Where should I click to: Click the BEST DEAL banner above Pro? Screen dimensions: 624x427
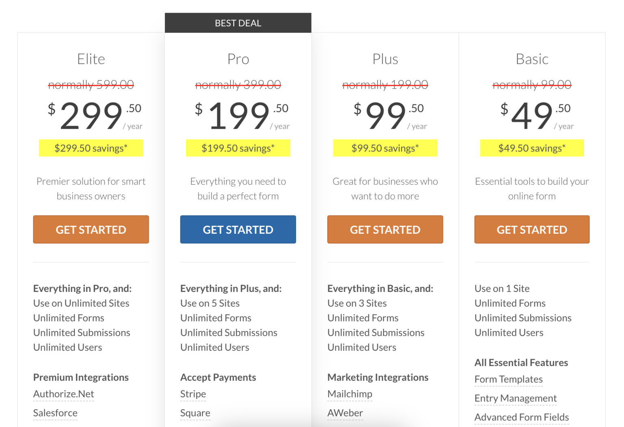(x=238, y=23)
